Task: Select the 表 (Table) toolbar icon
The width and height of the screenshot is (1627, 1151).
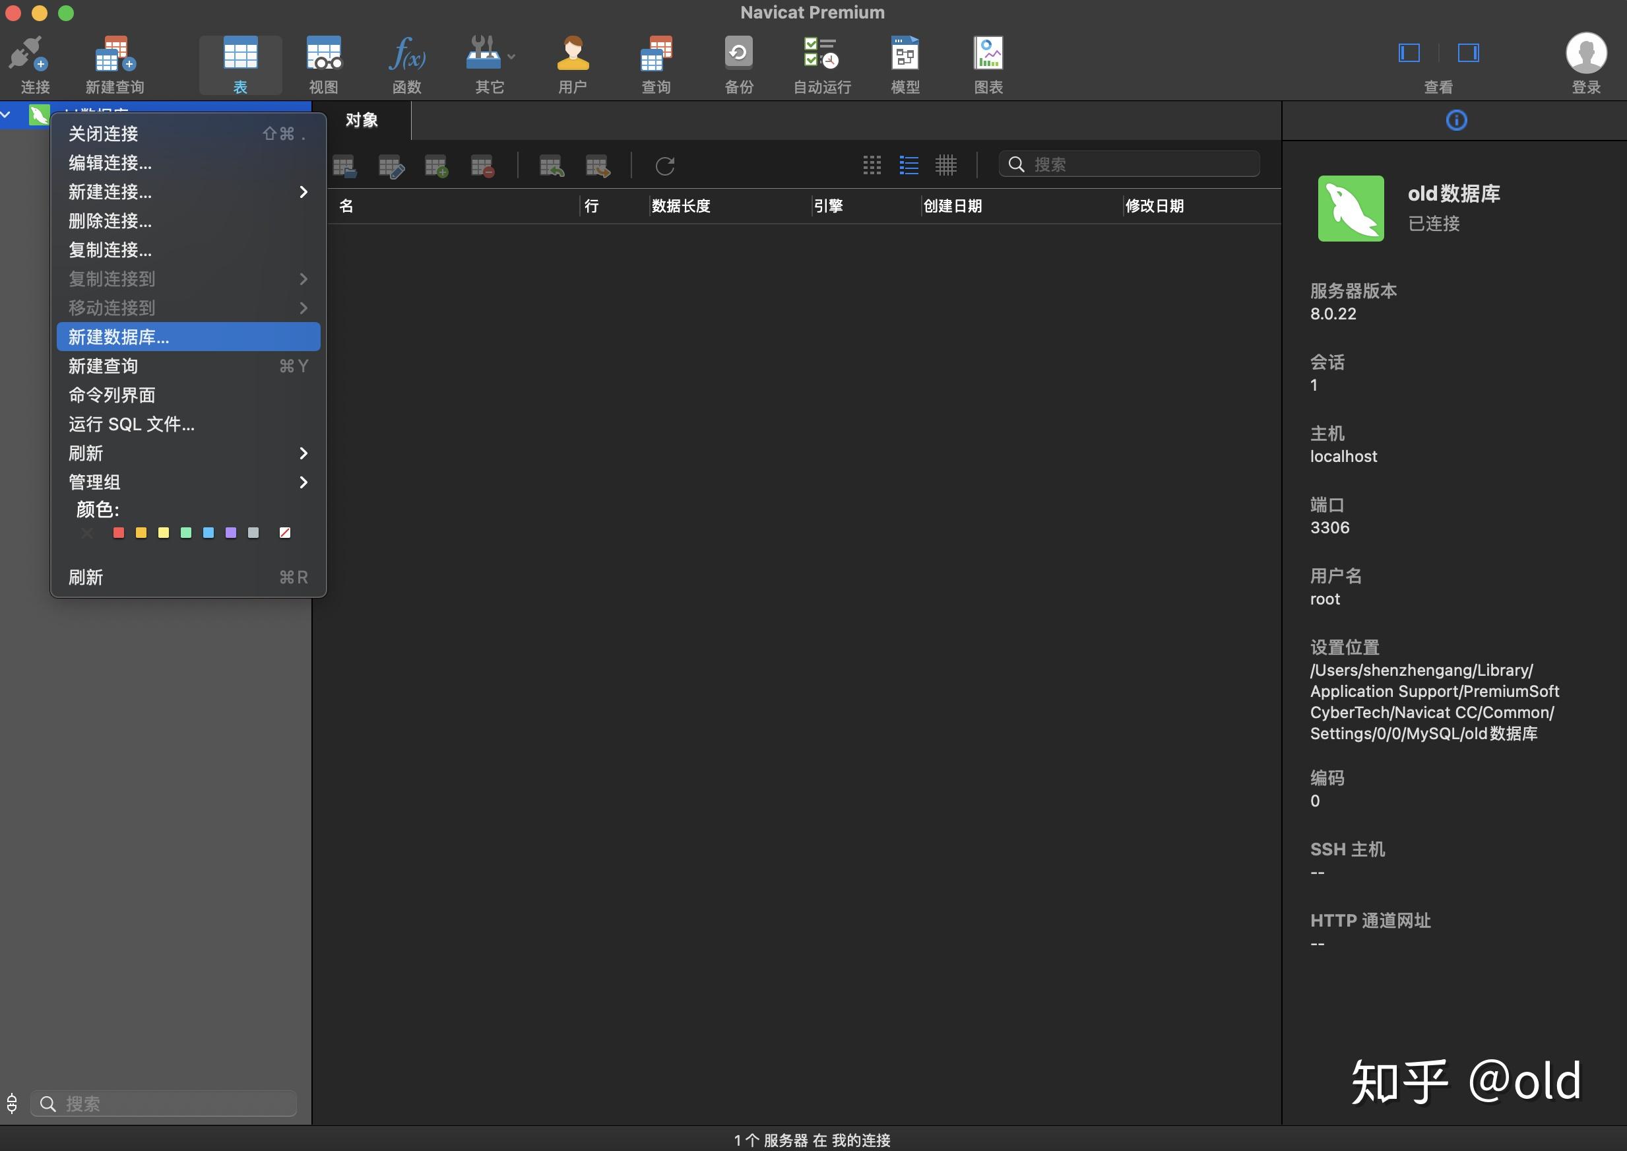Action: tap(240, 54)
